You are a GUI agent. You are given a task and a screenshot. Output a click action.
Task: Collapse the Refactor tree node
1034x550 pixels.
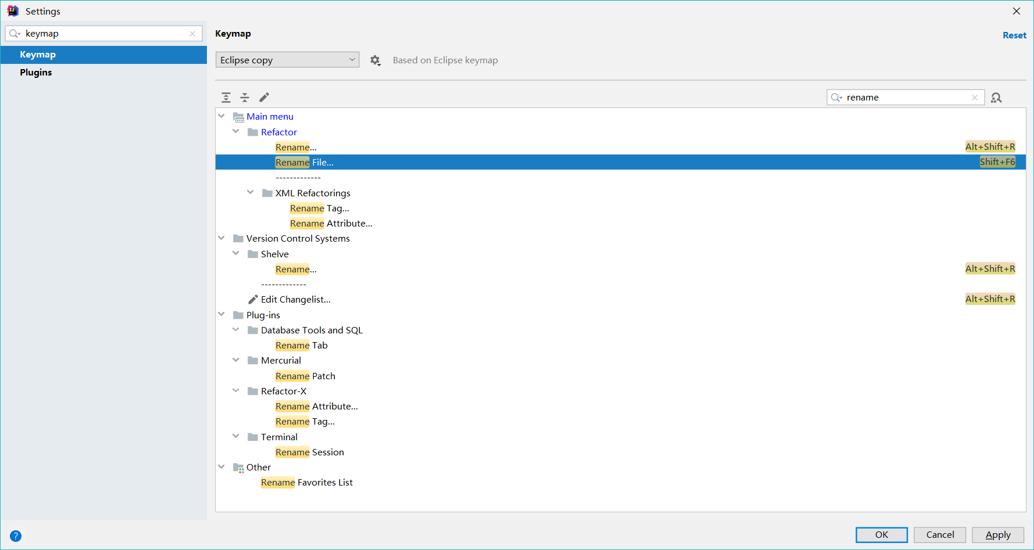coord(236,131)
